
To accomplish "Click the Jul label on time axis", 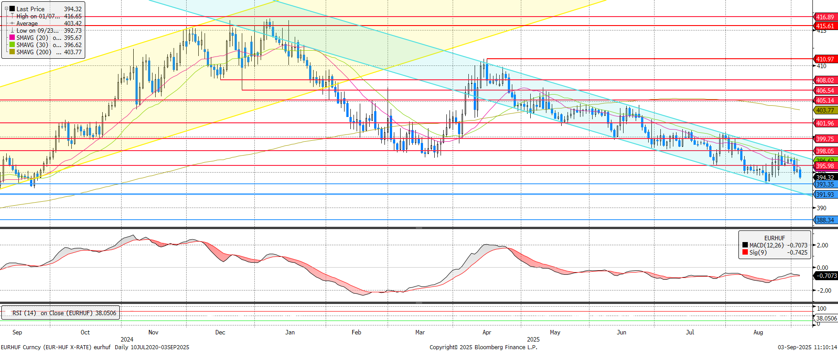I will click(x=690, y=332).
